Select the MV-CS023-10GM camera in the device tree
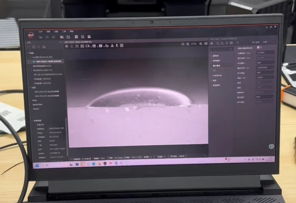The height and width of the screenshot is (203, 296). coord(46,62)
